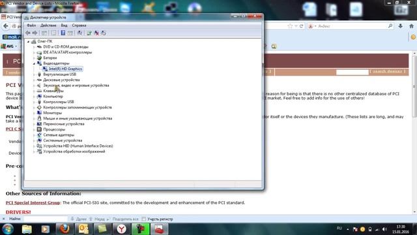Close the Firefox find bar
This screenshot has height=235, width=417.
click(x=3, y=219)
